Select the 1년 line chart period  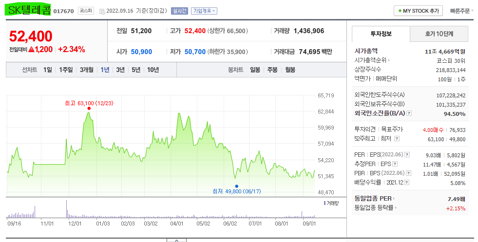(105, 70)
